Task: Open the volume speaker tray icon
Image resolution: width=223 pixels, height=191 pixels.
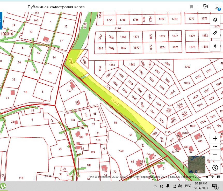Action: click(x=180, y=186)
